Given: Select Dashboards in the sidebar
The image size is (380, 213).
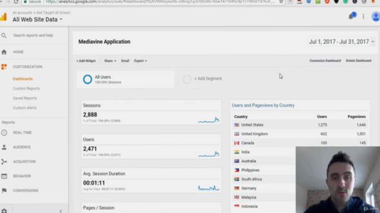Looking at the screenshot, I should click(23, 79).
